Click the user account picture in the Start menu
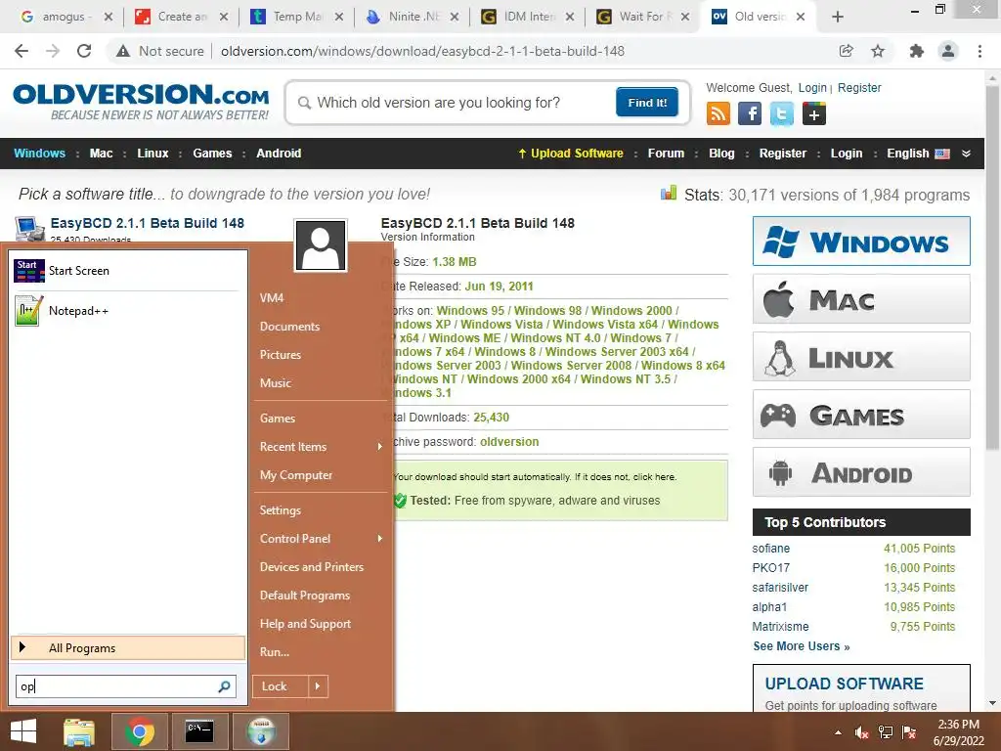The height and width of the screenshot is (751, 1001). click(x=321, y=245)
